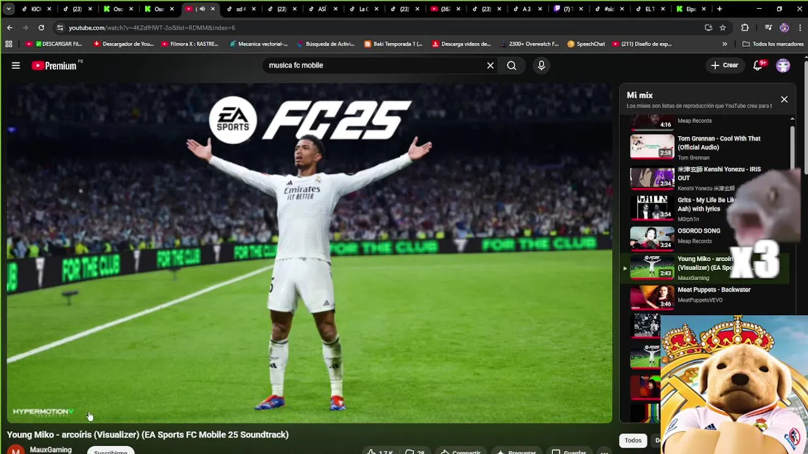
Task: Open Todos los marcadores folder
Action: click(x=773, y=44)
